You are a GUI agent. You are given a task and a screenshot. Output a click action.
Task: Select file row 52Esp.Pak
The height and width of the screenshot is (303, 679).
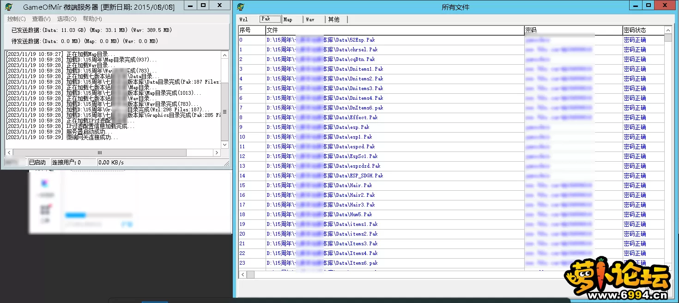coord(451,40)
